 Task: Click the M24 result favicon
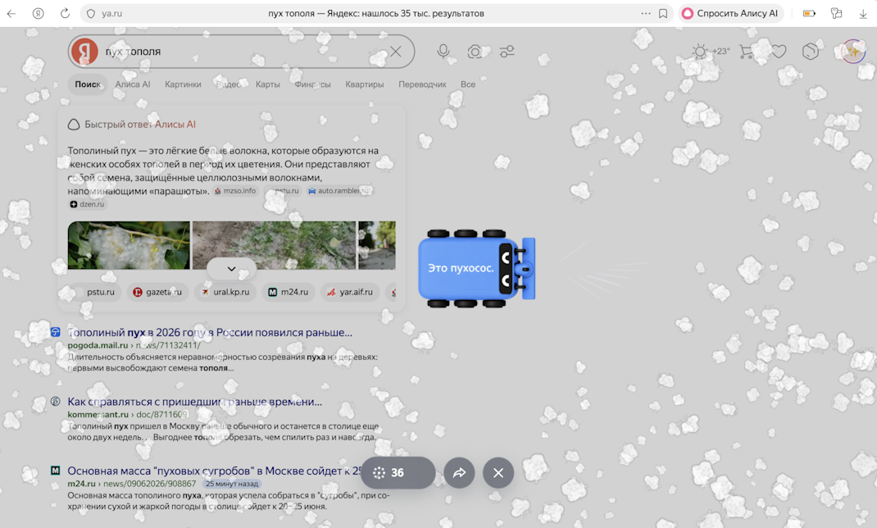coord(56,471)
